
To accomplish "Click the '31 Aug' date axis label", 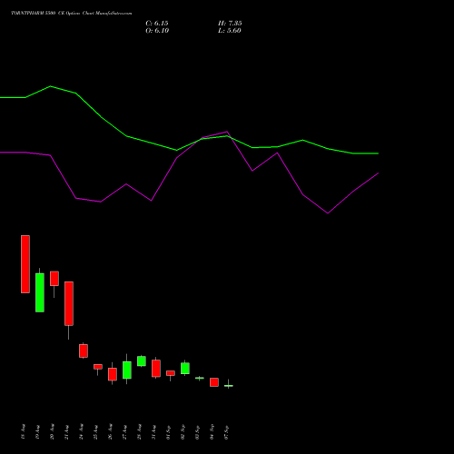I will pyautogui.click(x=154, y=431).
